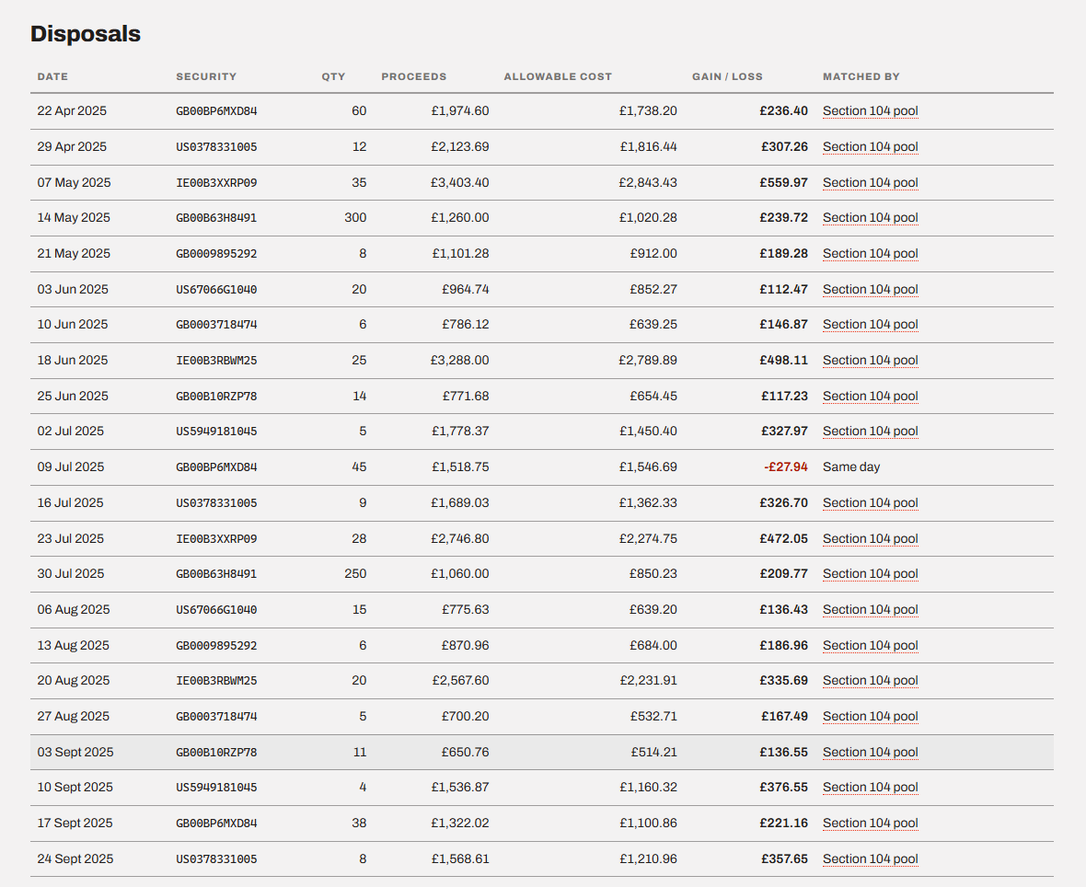Select proceeds value £775.63
The width and height of the screenshot is (1086, 887).
pyautogui.click(x=466, y=609)
